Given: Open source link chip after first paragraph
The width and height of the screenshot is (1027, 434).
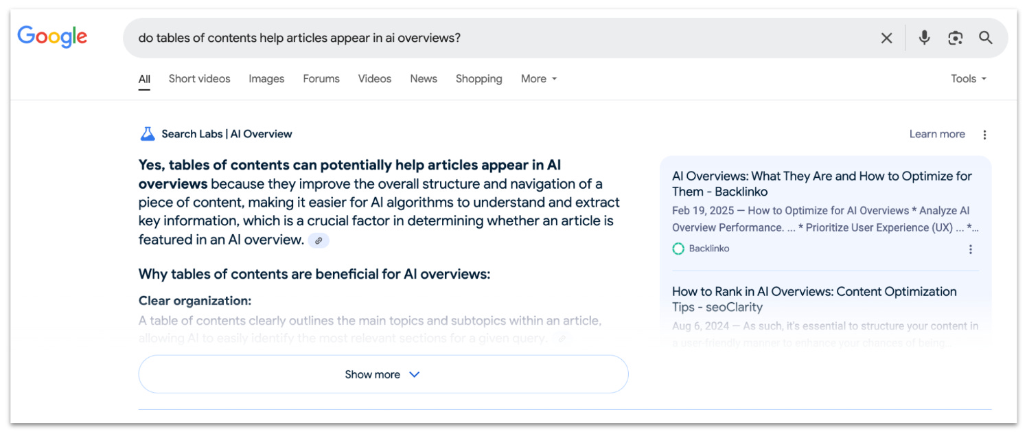Looking at the screenshot, I should pyautogui.click(x=319, y=241).
